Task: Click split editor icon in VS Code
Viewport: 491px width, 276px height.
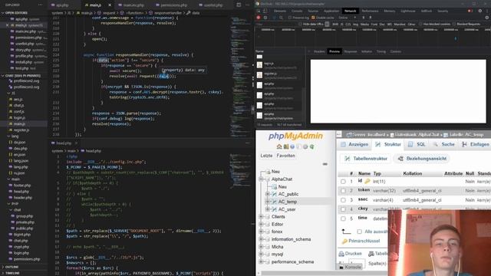Action: [239, 5]
